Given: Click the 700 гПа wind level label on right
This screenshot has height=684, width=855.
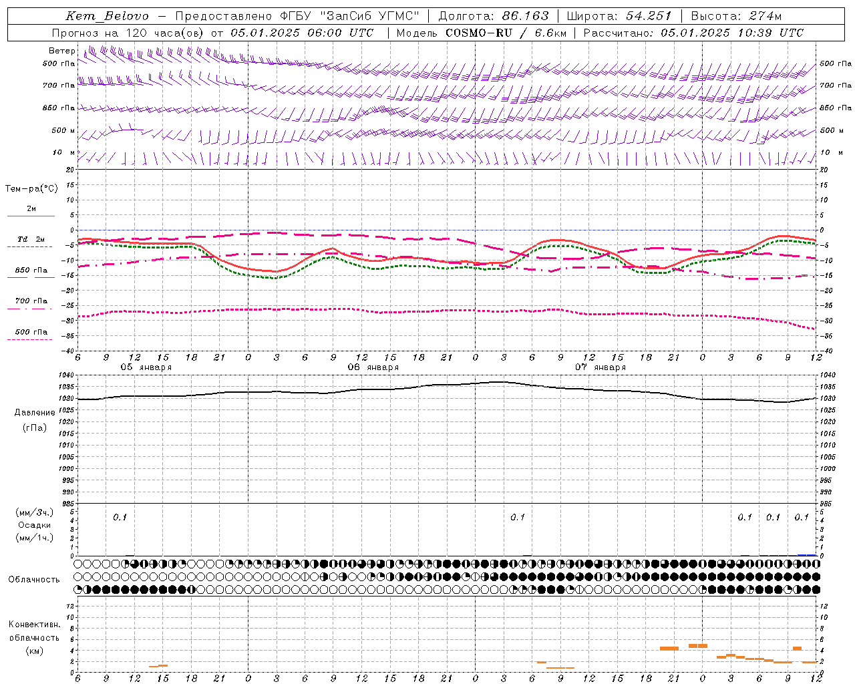Looking at the screenshot, I should 836,85.
